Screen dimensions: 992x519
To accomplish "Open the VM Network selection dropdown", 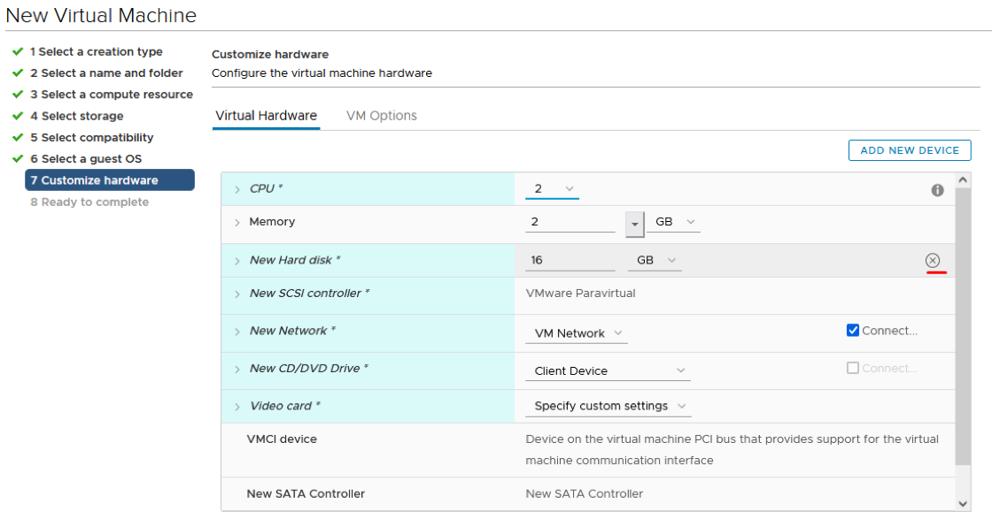I will [x=577, y=333].
